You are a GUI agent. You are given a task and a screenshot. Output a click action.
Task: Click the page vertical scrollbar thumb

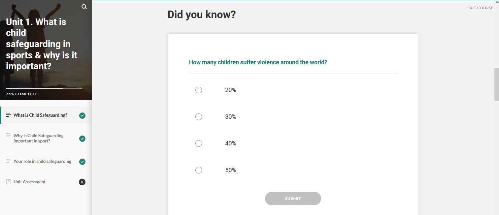(x=496, y=84)
